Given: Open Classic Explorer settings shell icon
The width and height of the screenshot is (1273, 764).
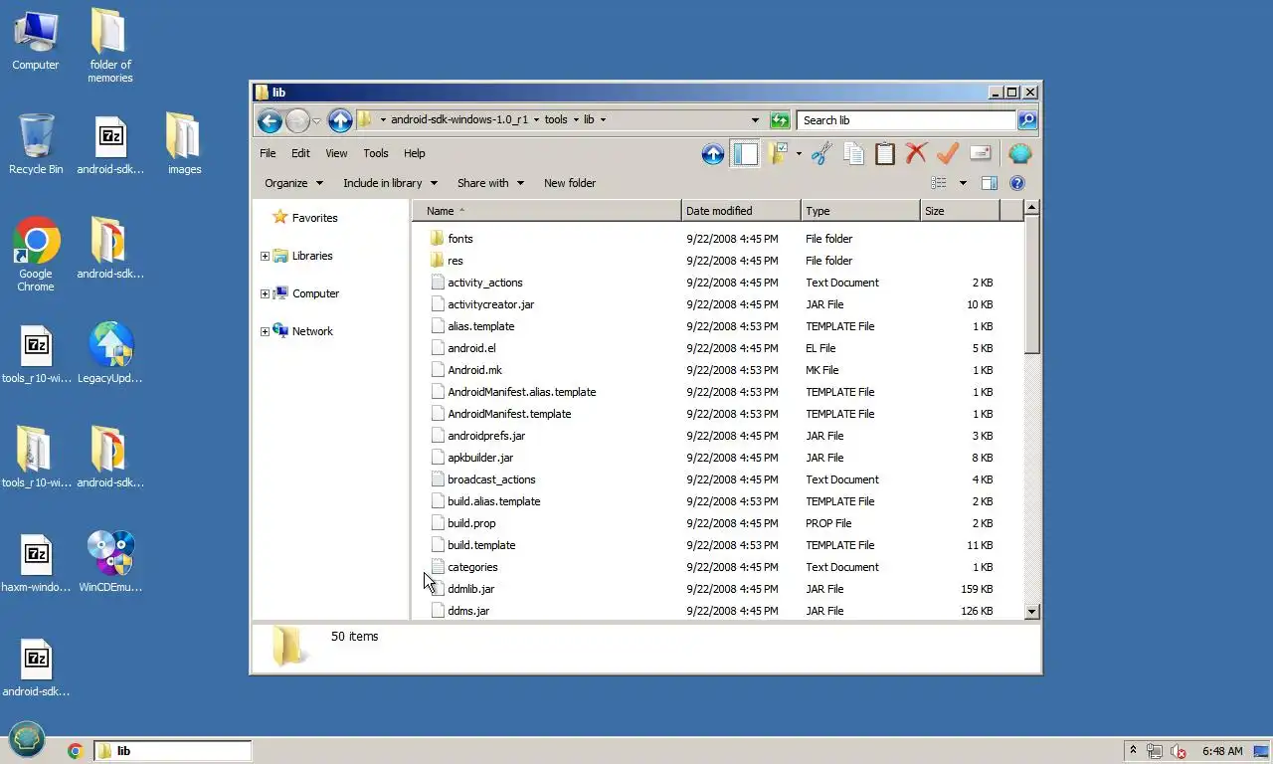Looking at the screenshot, I should [1019, 154].
